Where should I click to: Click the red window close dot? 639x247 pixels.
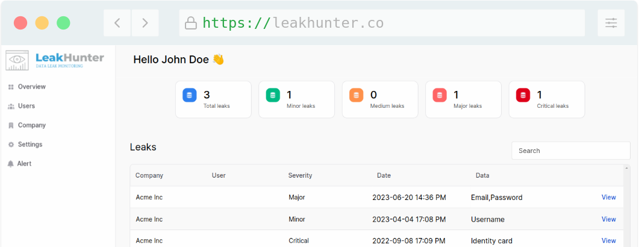coord(20,23)
